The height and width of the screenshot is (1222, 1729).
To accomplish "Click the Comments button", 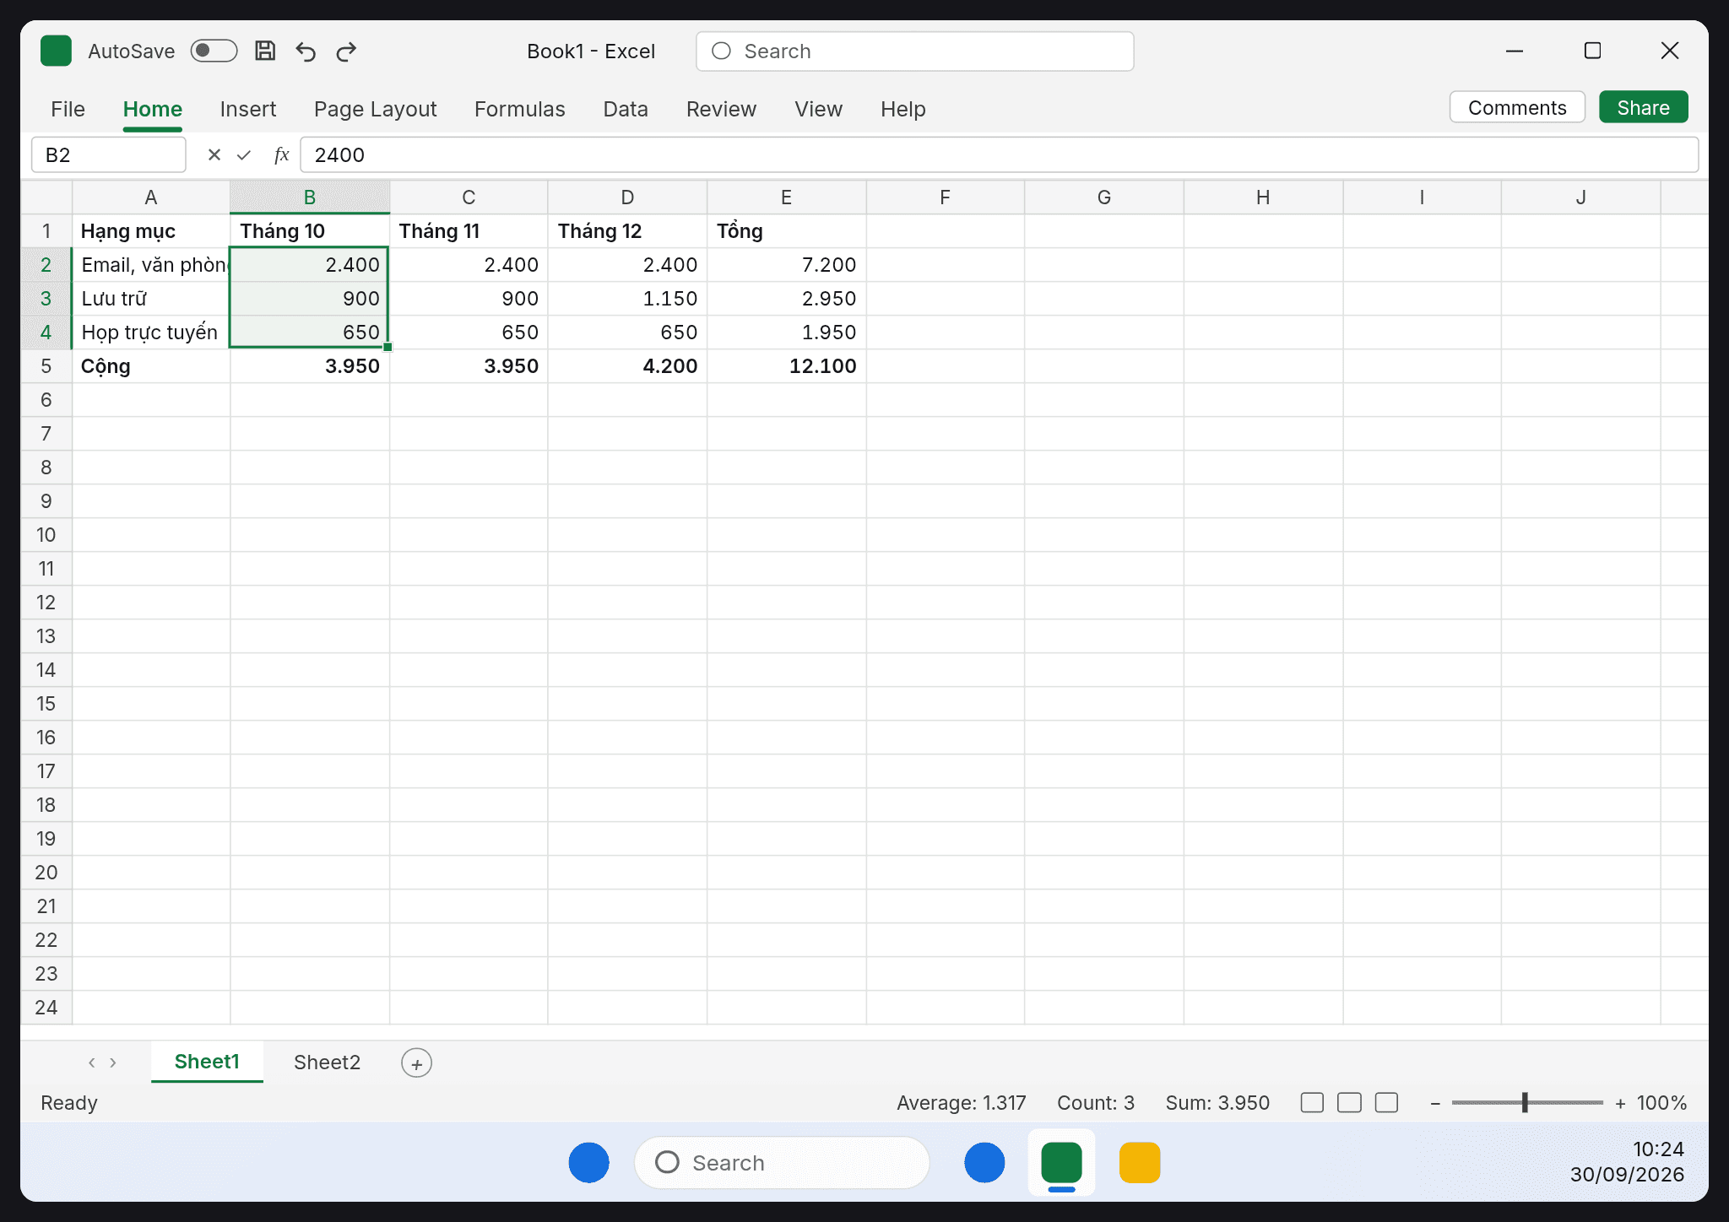I will (x=1517, y=107).
